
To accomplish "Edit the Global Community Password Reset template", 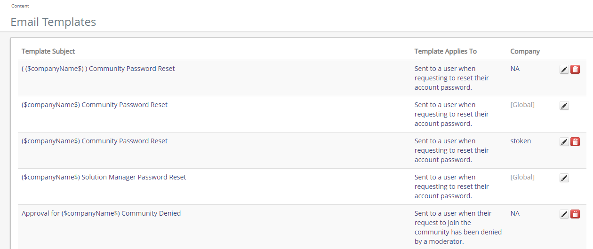I will click(x=564, y=106).
